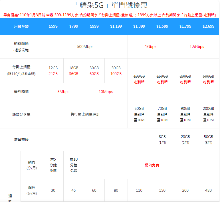220x202 pixels.
Task: Click the 「精采5G」單門號優惠 page title
Action: click(110, 5)
